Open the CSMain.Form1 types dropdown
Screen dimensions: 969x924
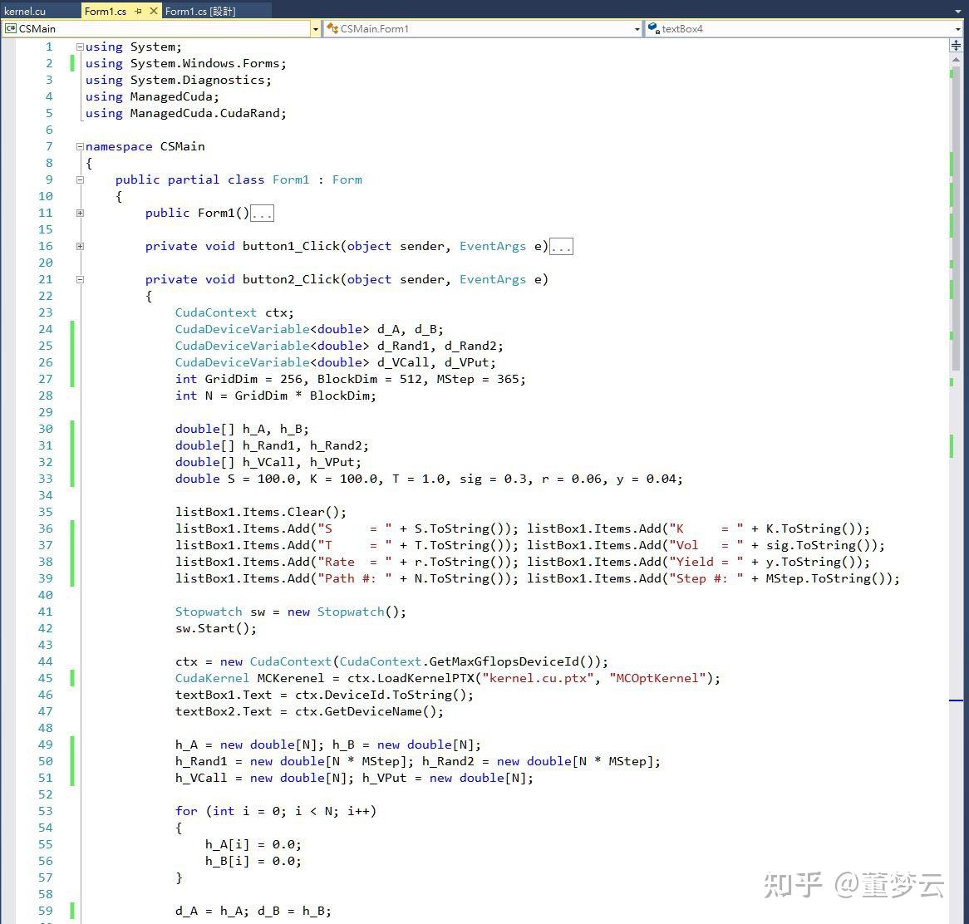pos(637,28)
